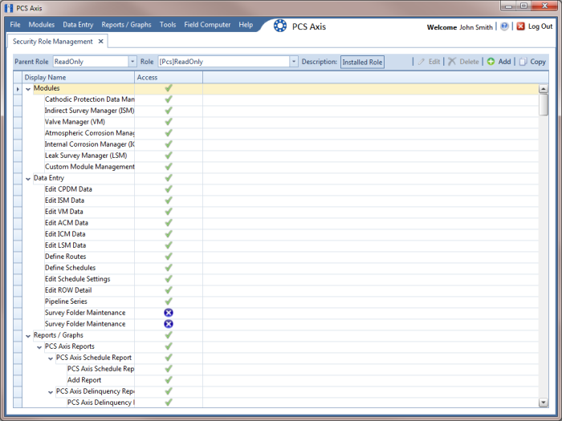562x421 pixels.
Task: Sort by the Access column header
Action: click(169, 77)
